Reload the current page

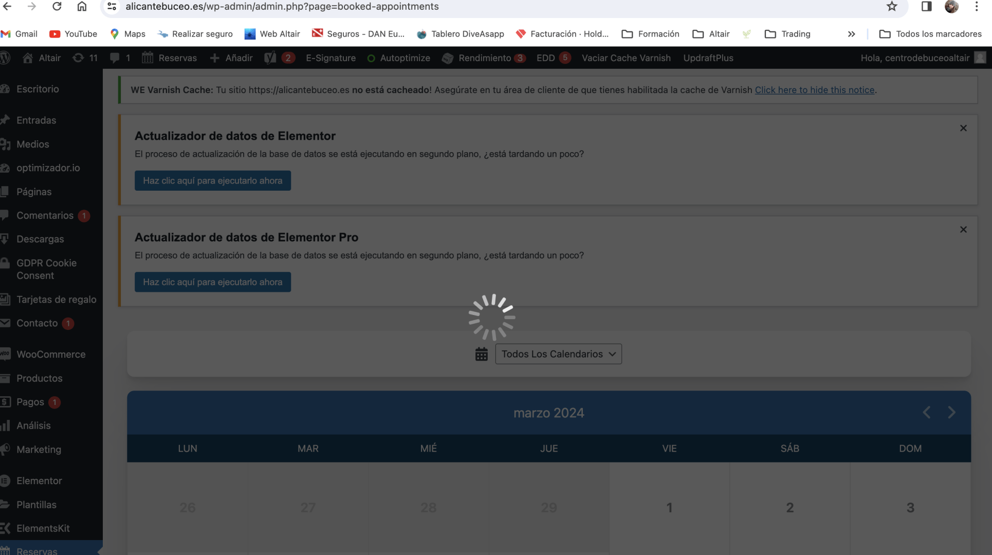pyautogui.click(x=57, y=6)
